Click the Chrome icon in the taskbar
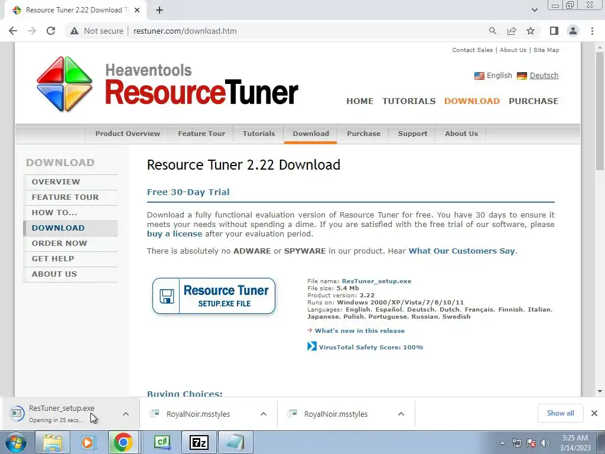This screenshot has height=454, width=605. pos(123,442)
